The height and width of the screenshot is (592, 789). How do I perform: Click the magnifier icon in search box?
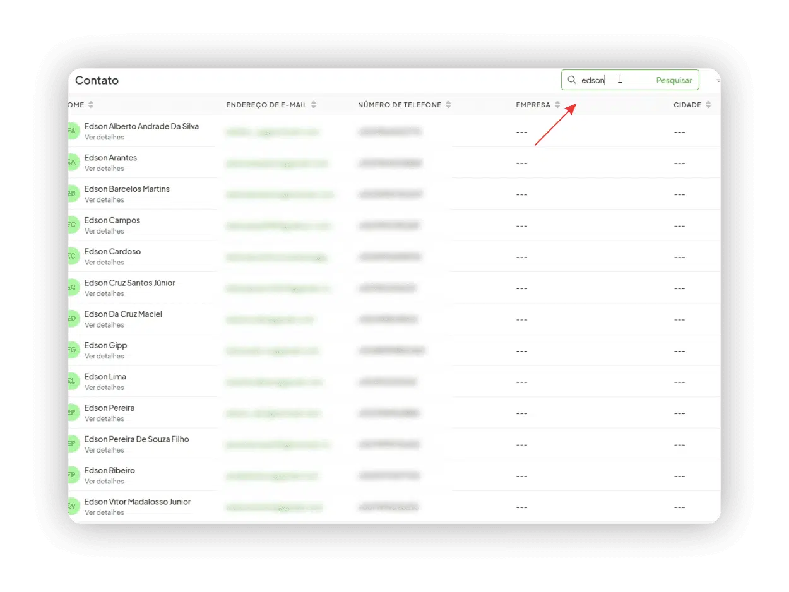click(572, 80)
